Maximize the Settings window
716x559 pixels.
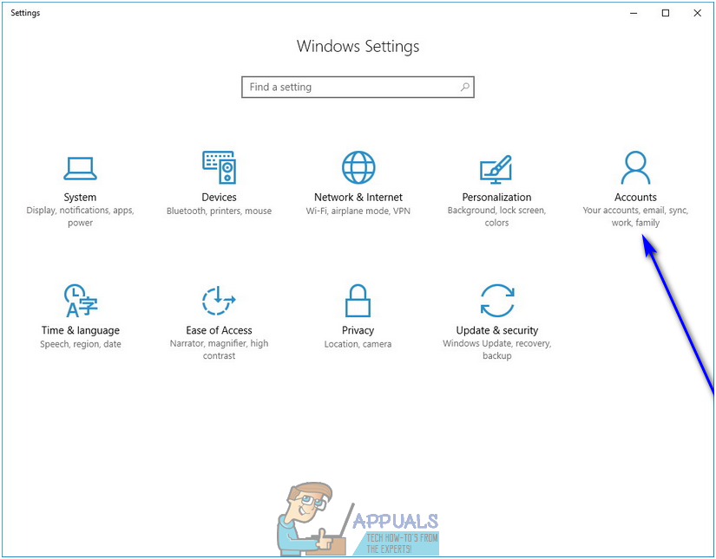pyautogui.click(x=666, y=13)
